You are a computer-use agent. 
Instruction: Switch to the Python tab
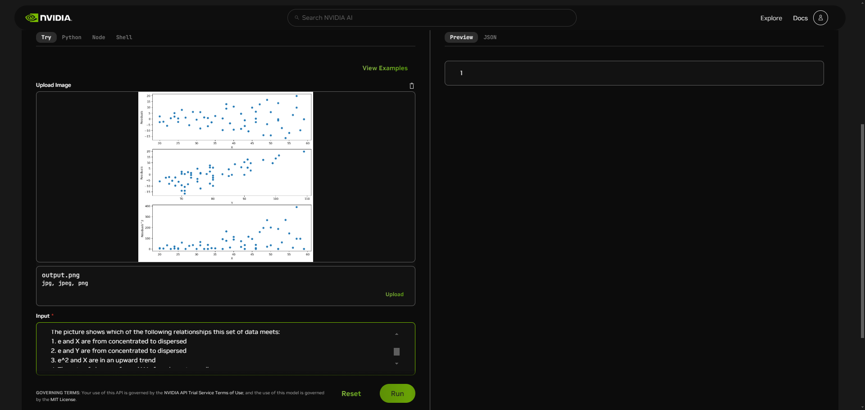tap(72, 37)
